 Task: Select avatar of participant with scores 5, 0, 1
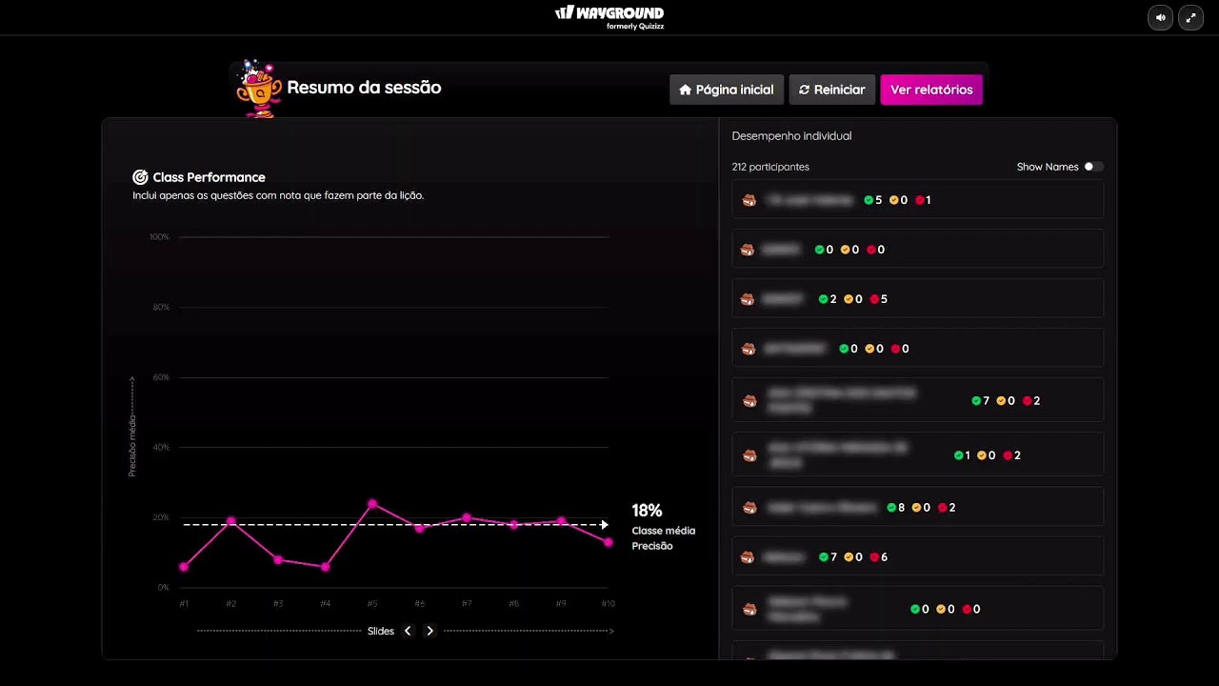tap(749, 200)
